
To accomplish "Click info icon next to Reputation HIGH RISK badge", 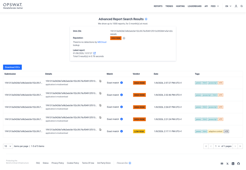I will (x=124, y=38).
